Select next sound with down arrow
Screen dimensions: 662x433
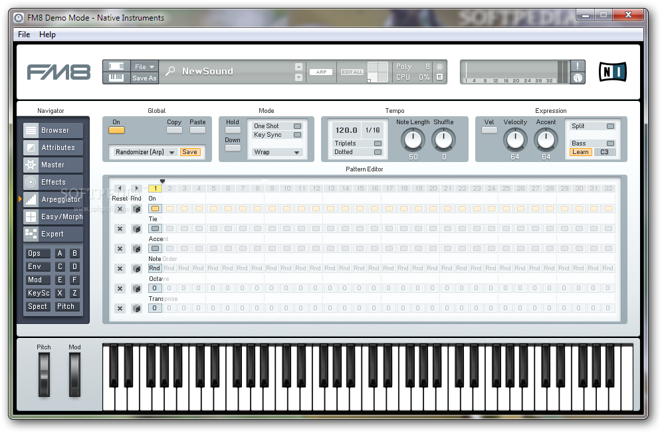pyautogui.click(x=298, y=77)
